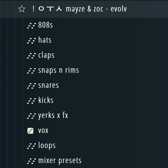Screen dimensions: 168x168
Task: Expand the claps folder
Action: tap(46, 55)
